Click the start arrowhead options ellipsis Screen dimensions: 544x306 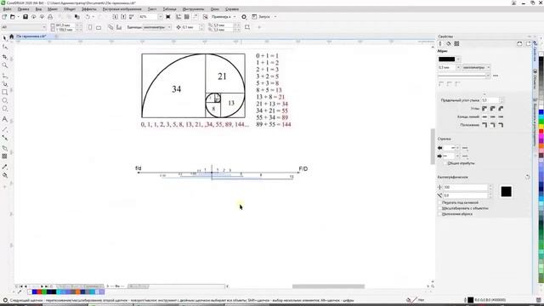[465, 148]
